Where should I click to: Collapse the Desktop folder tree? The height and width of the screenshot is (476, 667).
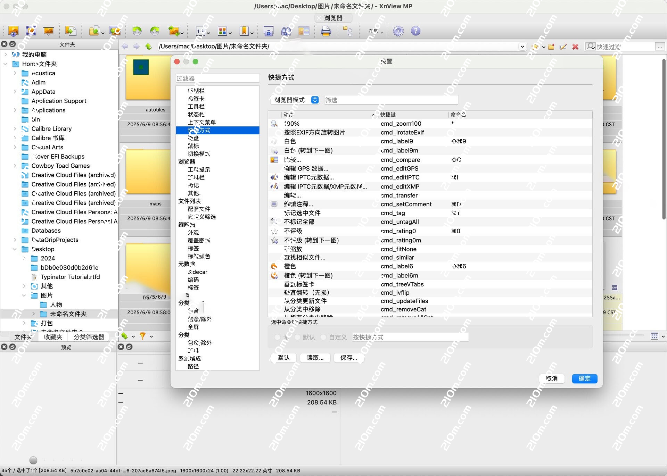pos(15,249)
